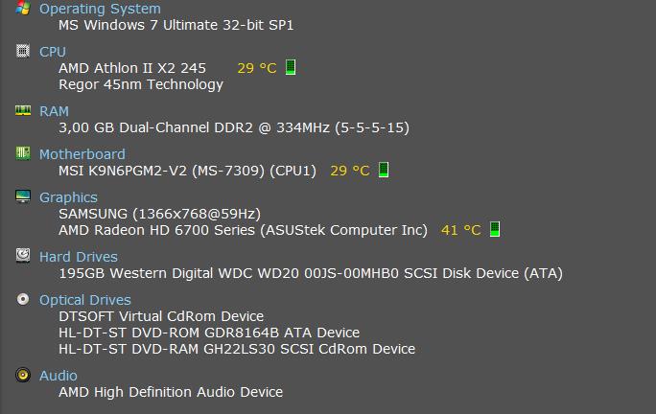Click the Optical Drives disc icon
This screenshot has width=656, height=414.
tap(23, 299)
